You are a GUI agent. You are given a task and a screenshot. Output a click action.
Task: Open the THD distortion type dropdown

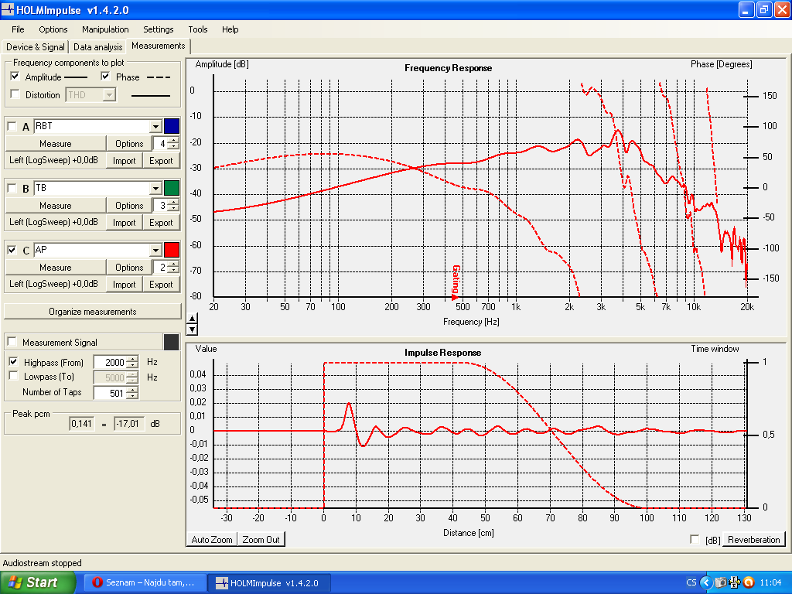pyautogui.click(x=109, y=94)
